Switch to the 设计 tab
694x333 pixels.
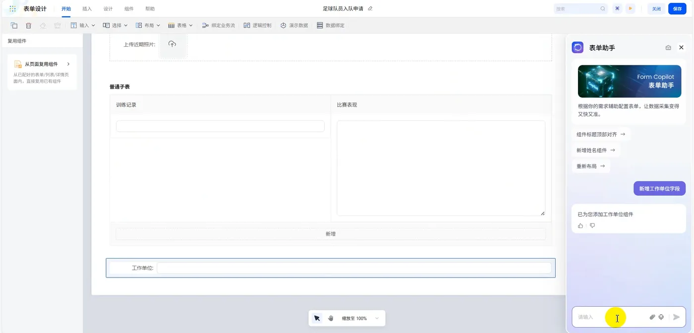(x=108, y=9)
